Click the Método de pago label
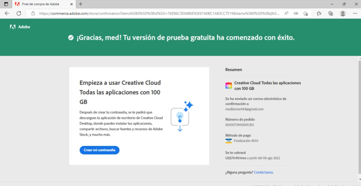The width and height of the screenshot is (361, 186). point(238,135)
